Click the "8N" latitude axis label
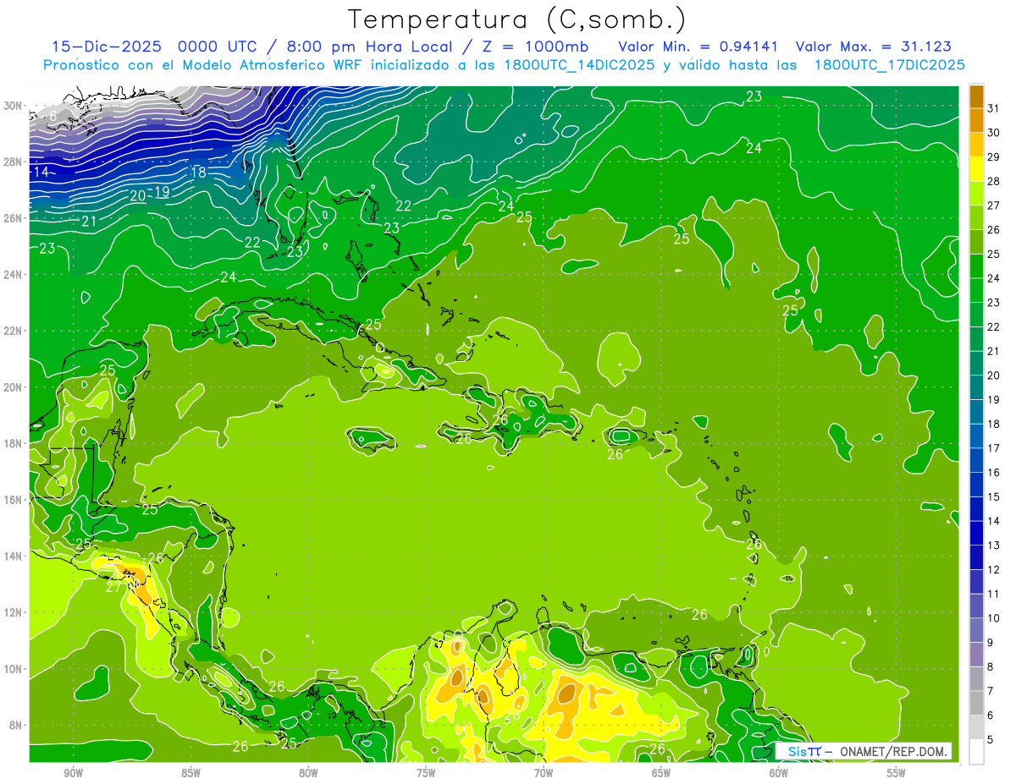 pos(15,725)
